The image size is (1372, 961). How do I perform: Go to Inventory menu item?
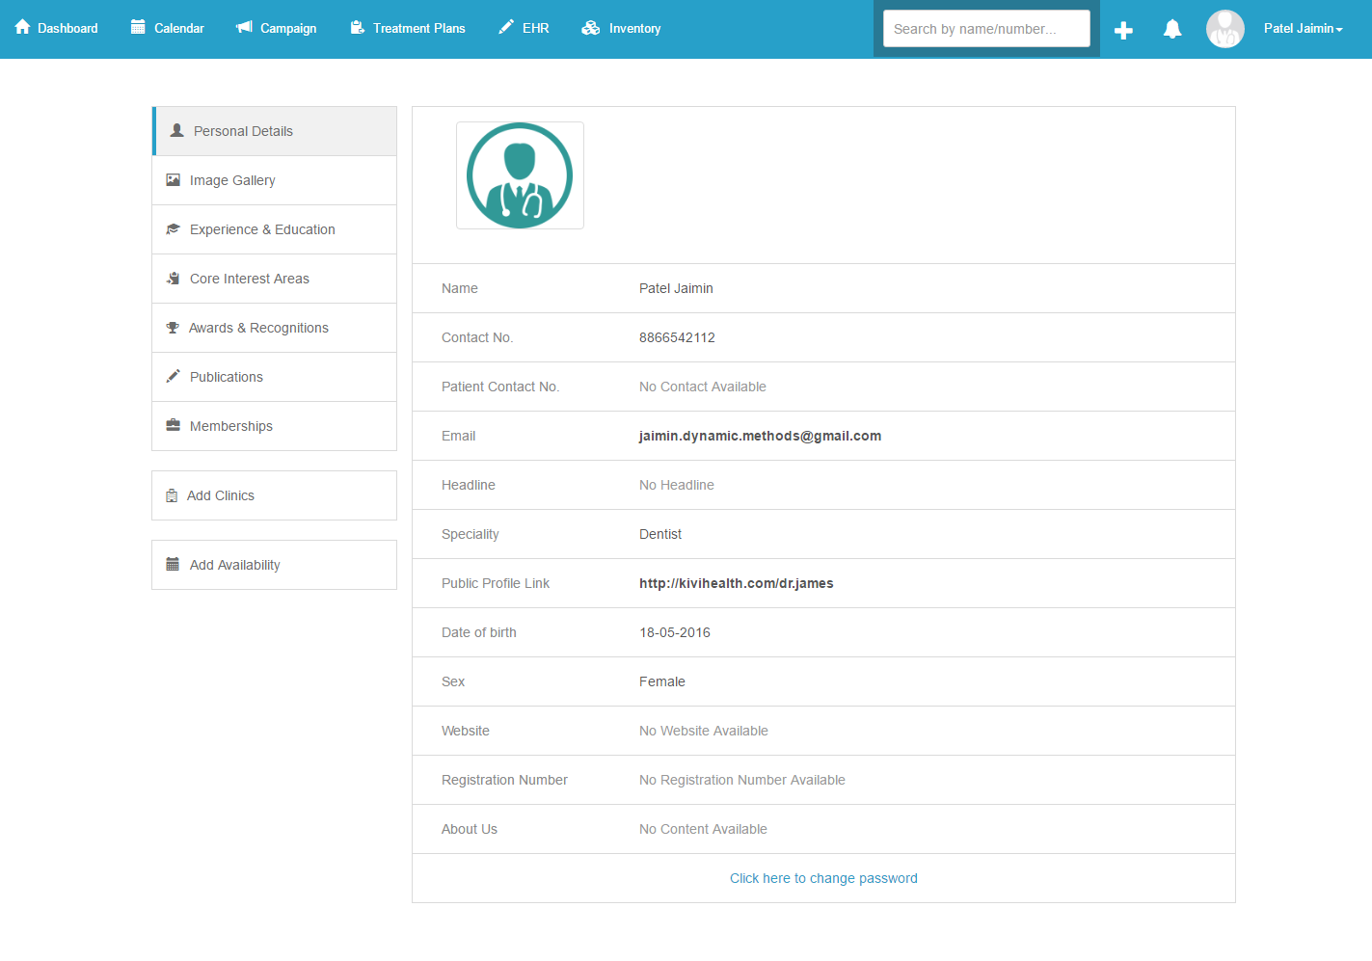click(622, 28)
